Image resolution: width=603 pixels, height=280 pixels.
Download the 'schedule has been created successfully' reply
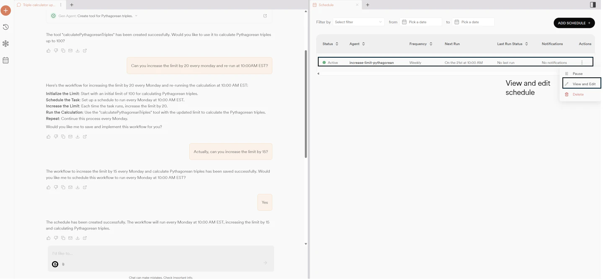pyautogui.click(x=77, y=238)
